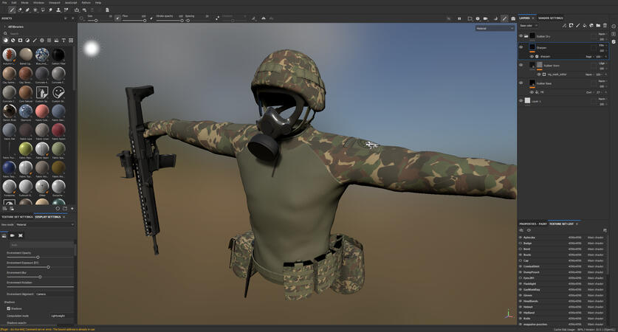Open the Material dropdown in the viewport

tap(495, 28)
